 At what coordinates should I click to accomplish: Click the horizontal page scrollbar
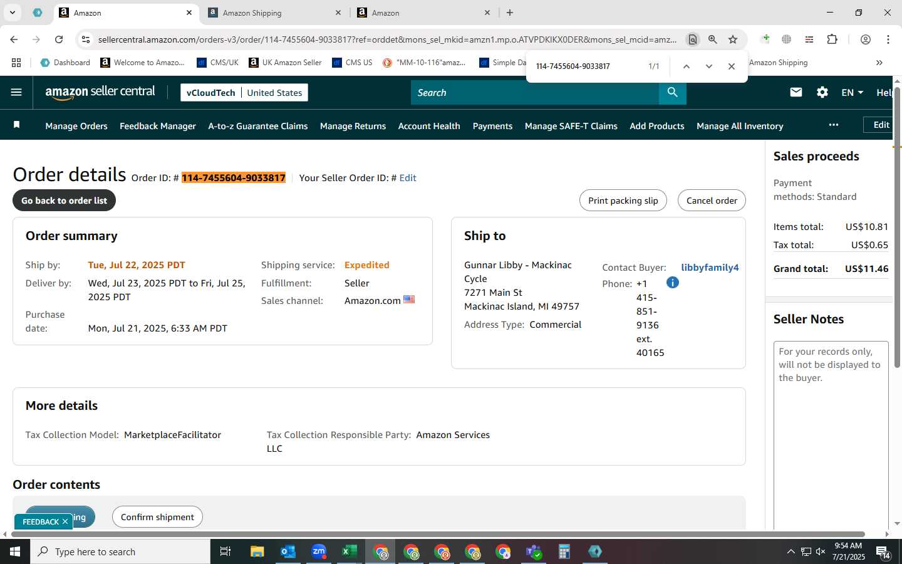[x=438, y=534]
